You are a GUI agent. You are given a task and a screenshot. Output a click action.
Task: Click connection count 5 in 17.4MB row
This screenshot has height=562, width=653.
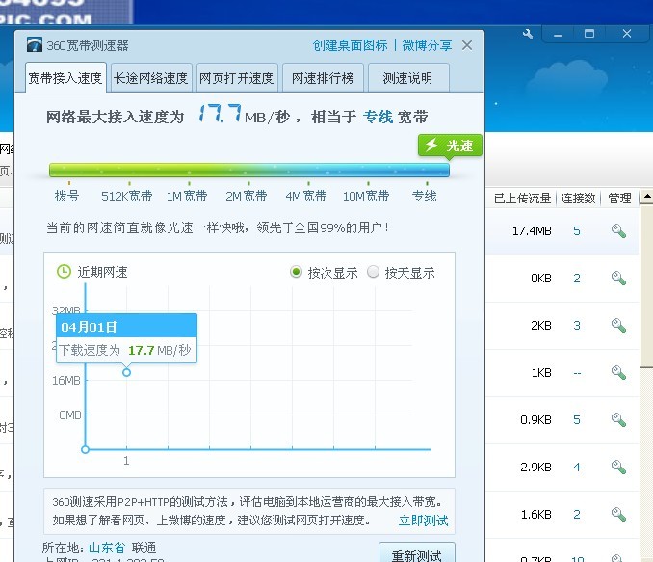click(577, 231)
